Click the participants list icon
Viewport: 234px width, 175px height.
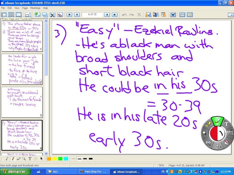click(164, 15)
